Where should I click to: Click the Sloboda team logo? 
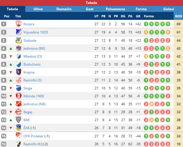19,40
